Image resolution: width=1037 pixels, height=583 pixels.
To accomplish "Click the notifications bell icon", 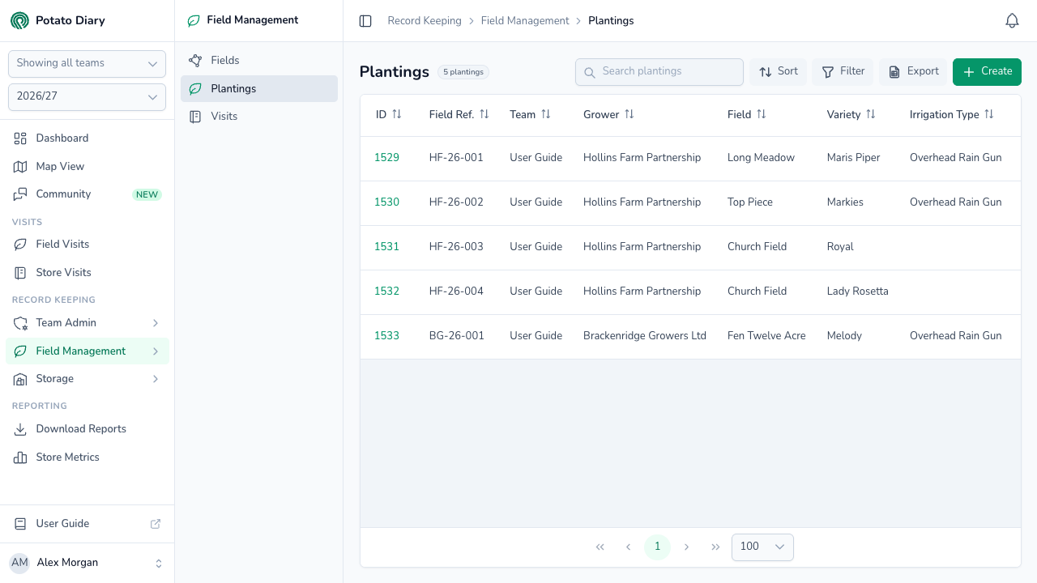I will click(1012, 21).
